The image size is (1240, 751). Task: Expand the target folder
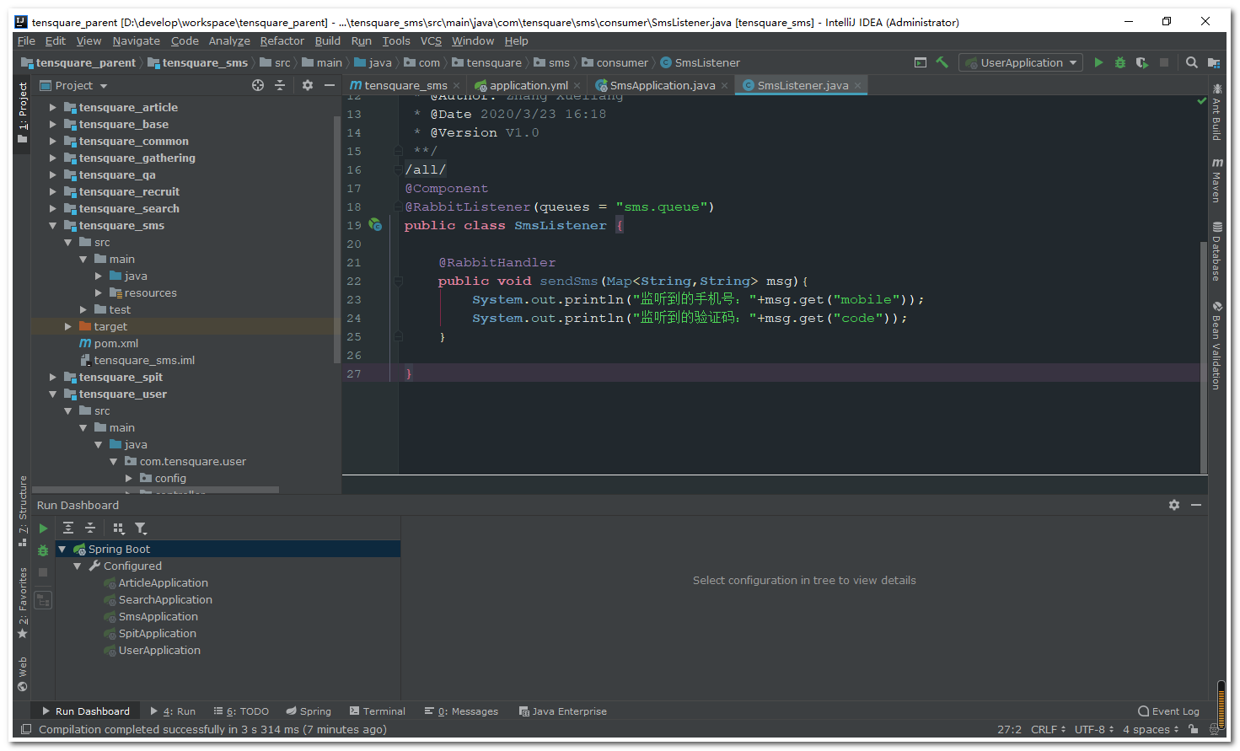[x=67, y=326]
